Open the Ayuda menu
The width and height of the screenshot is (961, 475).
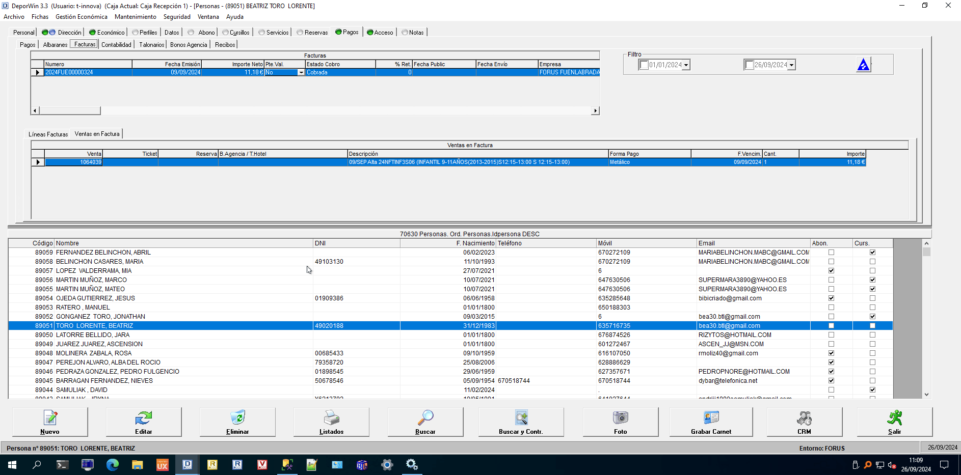(x=235, y=17)
